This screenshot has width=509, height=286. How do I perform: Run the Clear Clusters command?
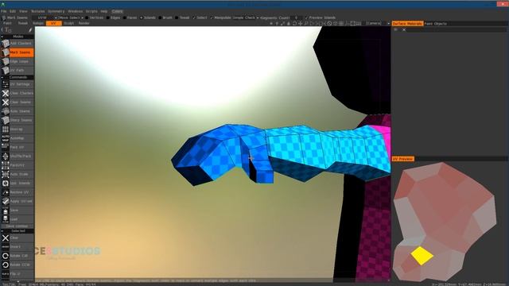click(17, 94)
